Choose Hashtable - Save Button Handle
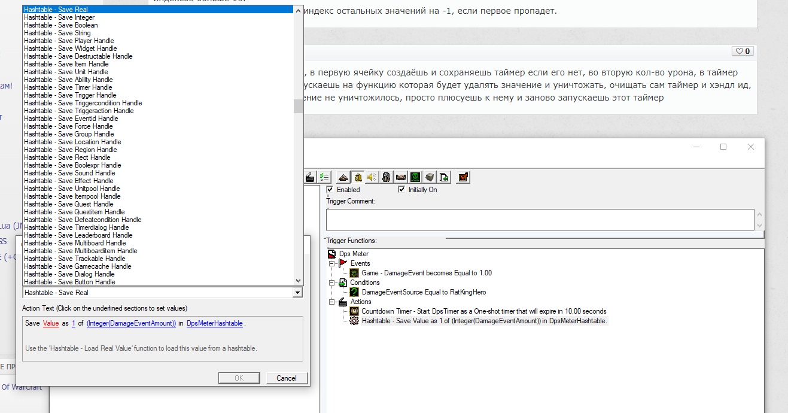The height and width of the screenshot is (413, 788). pos(158,282)
